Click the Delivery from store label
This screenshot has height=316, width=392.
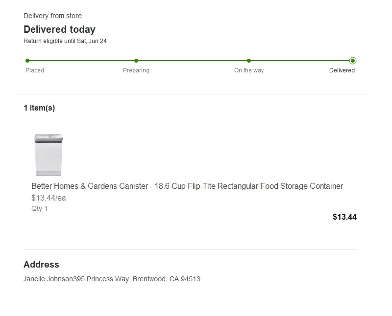(x=52, y=16)
